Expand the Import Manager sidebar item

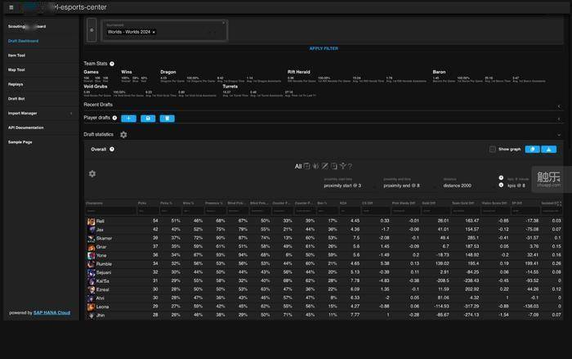pos(39,113)
